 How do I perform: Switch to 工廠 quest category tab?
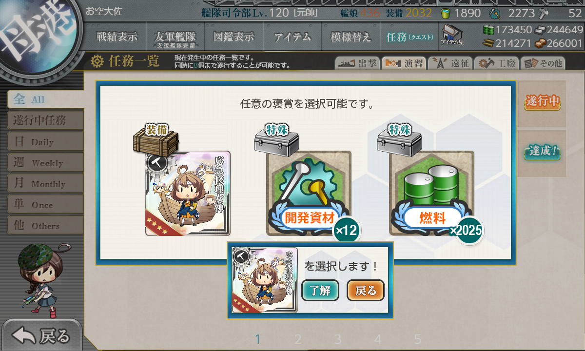[x=496, y=63]
